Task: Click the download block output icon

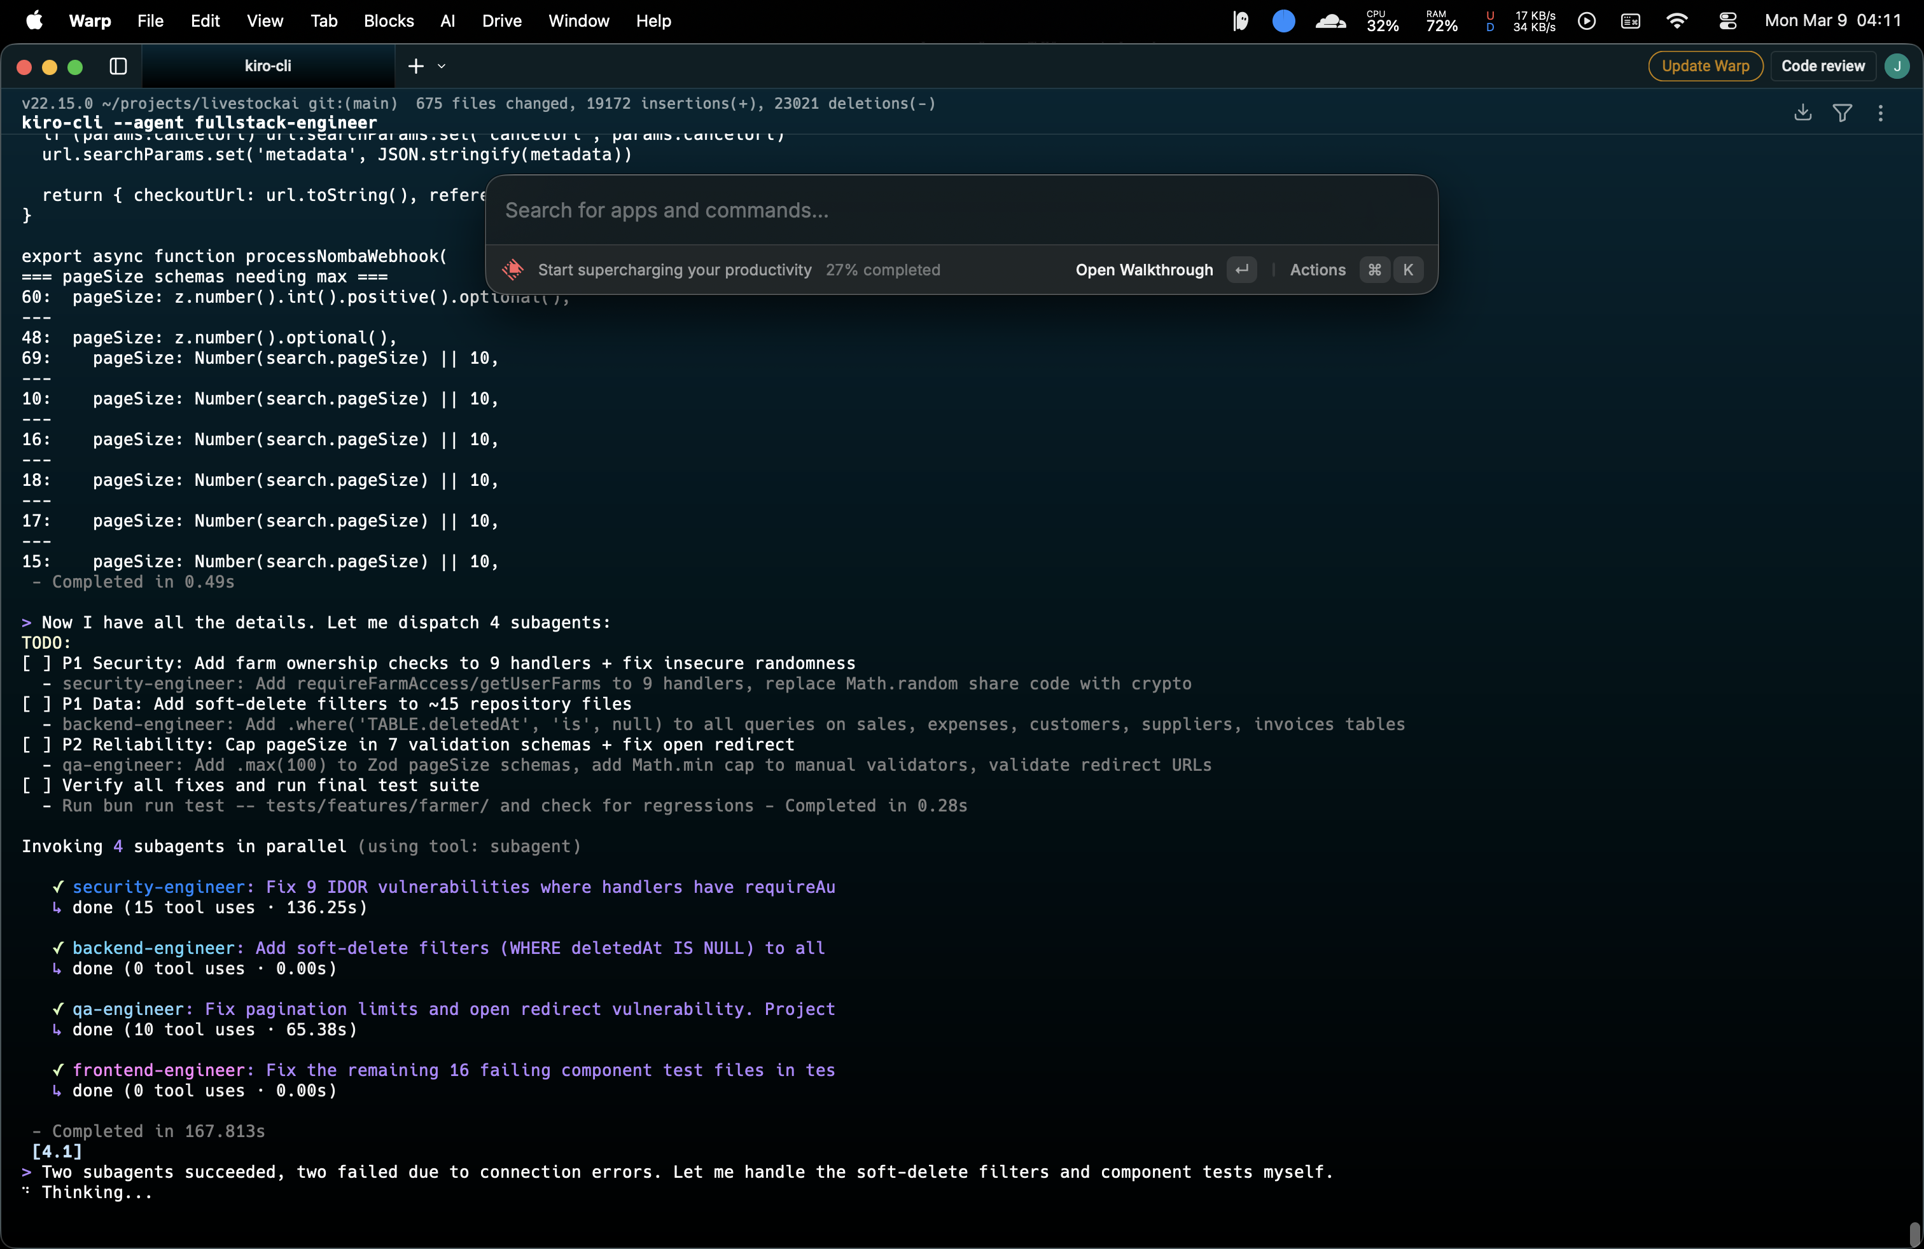Action: [x=1802, y=113]
